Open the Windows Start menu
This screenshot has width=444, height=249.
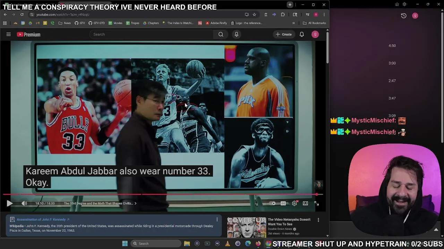pyautogui.click(x=125, y=243)
